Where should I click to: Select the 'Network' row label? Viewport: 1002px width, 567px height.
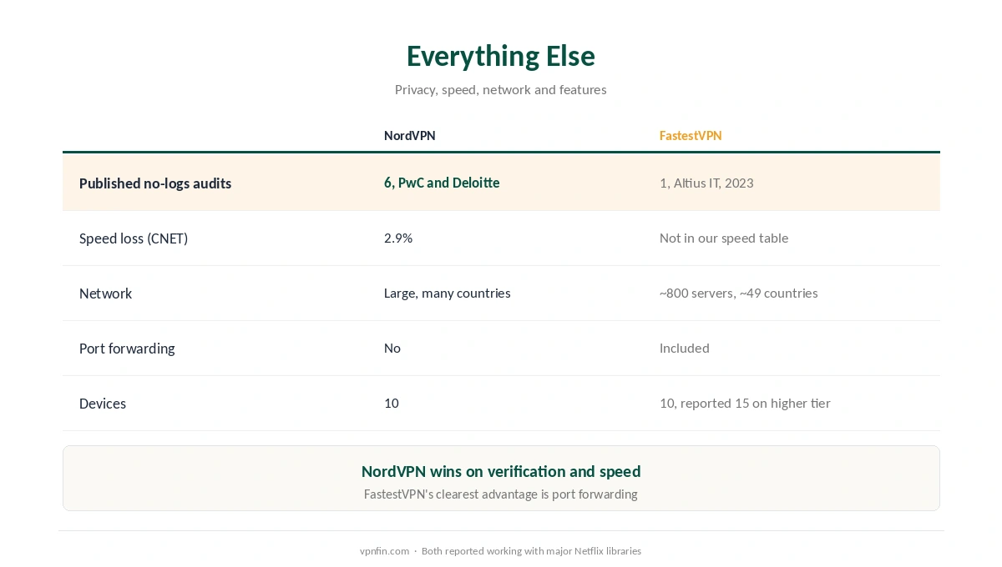[x=106, y=294]
